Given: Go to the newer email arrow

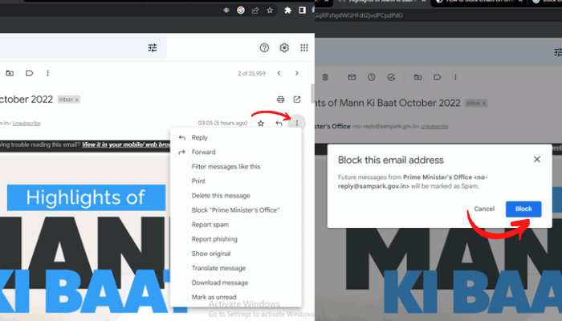Looking at the screenshot, I should 279,73.
